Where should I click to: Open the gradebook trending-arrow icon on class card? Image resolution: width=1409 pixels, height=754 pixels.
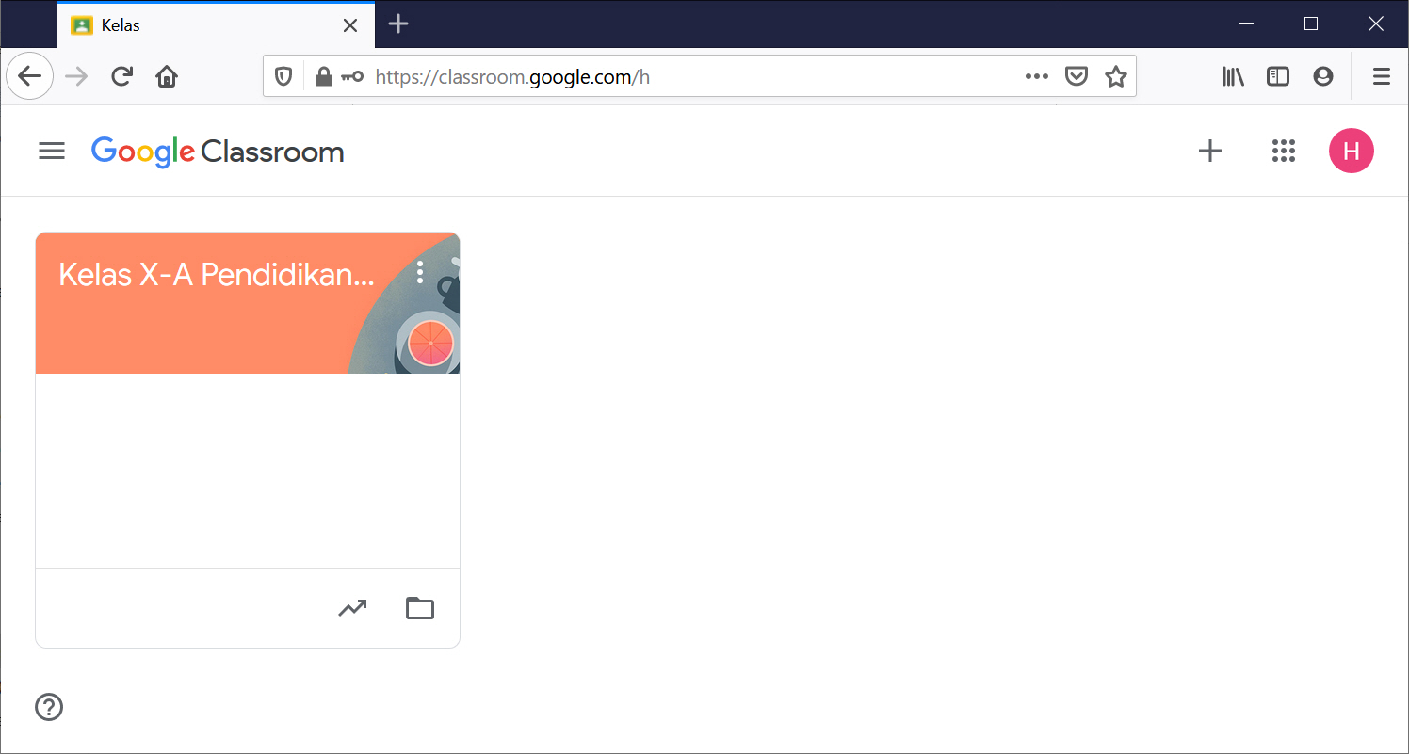pyautogui.click(x=352, y=609)
